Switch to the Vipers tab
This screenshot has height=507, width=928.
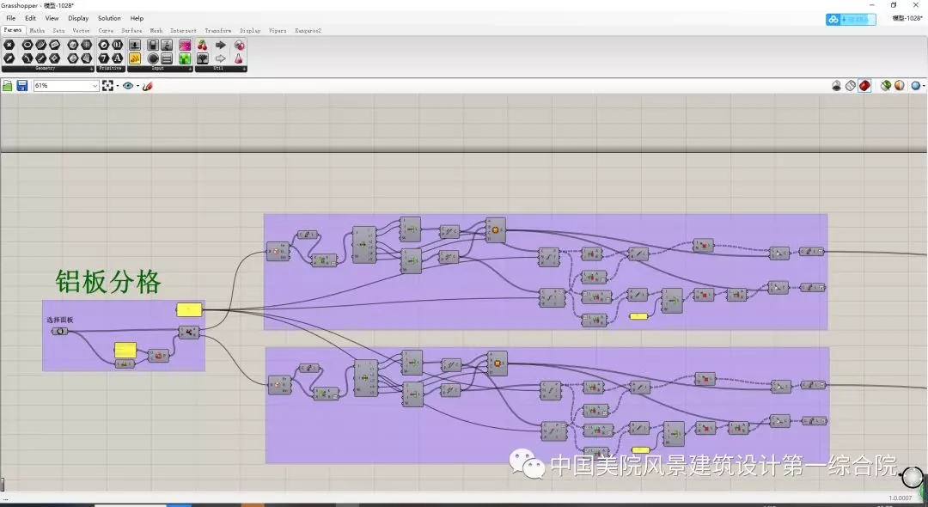coord(277,30)
